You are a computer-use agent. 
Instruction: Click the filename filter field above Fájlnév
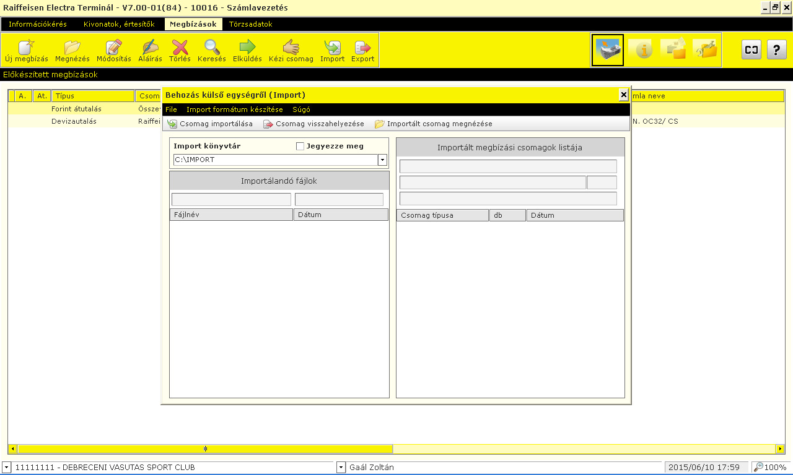[x=231, y=199]
